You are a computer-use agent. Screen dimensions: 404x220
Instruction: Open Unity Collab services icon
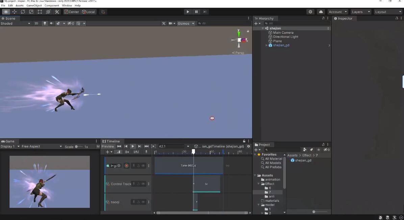pyautogui.click(x=310, y=12)
